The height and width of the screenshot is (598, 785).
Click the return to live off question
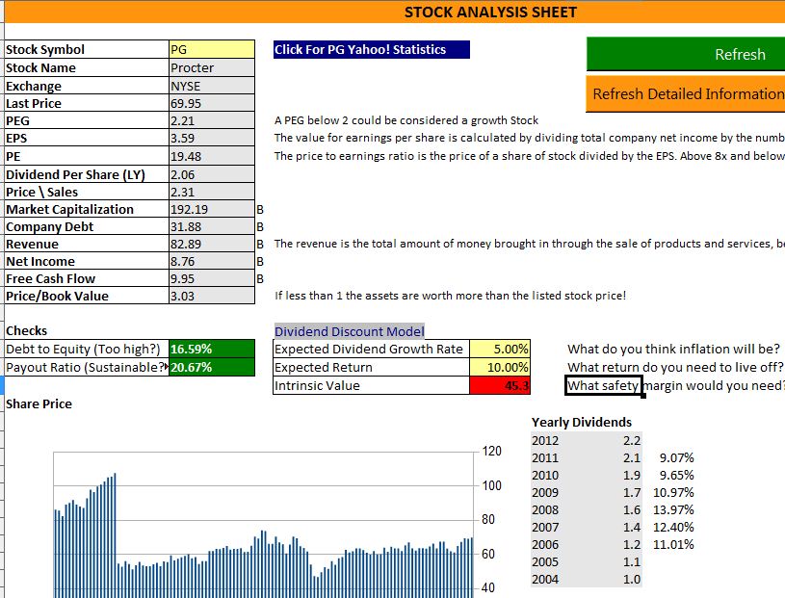click(675, 367)
